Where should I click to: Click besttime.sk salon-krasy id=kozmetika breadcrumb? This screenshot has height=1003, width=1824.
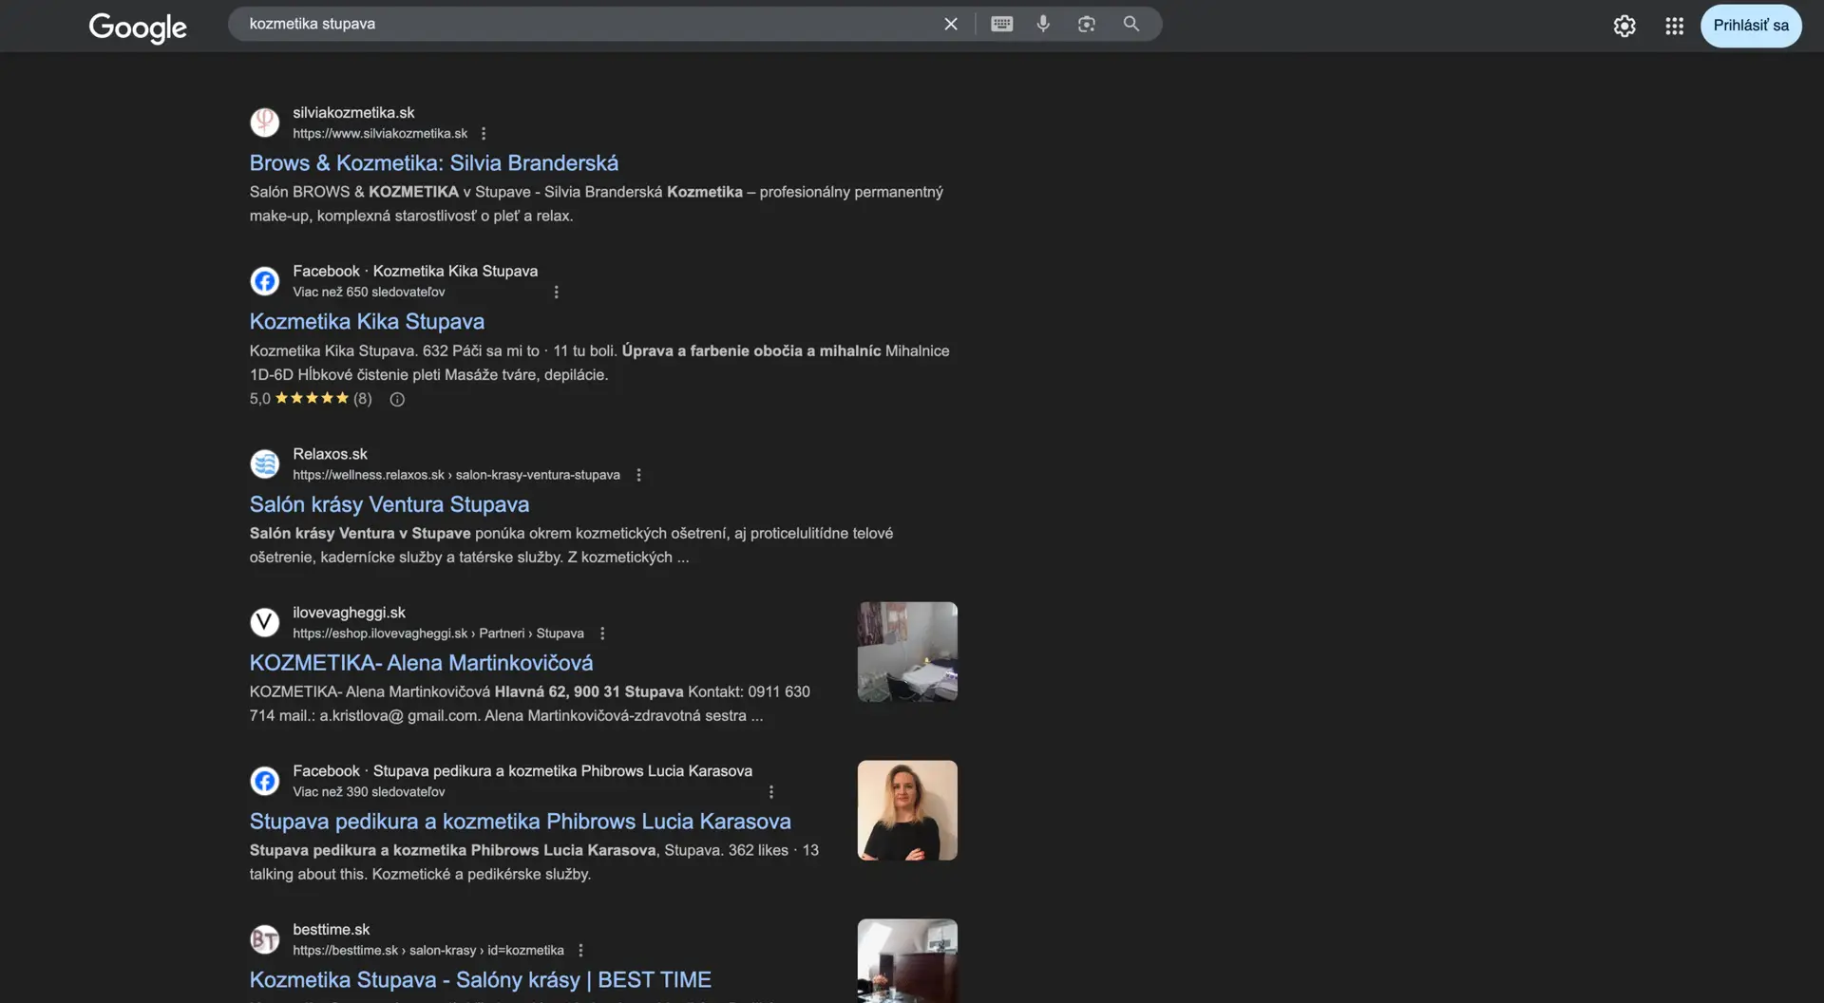(x=428, y=951)
